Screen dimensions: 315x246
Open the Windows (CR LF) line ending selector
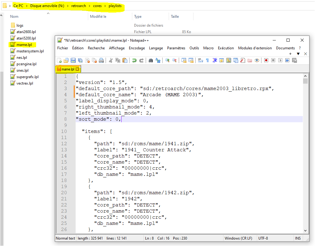[x=239, y=238]
